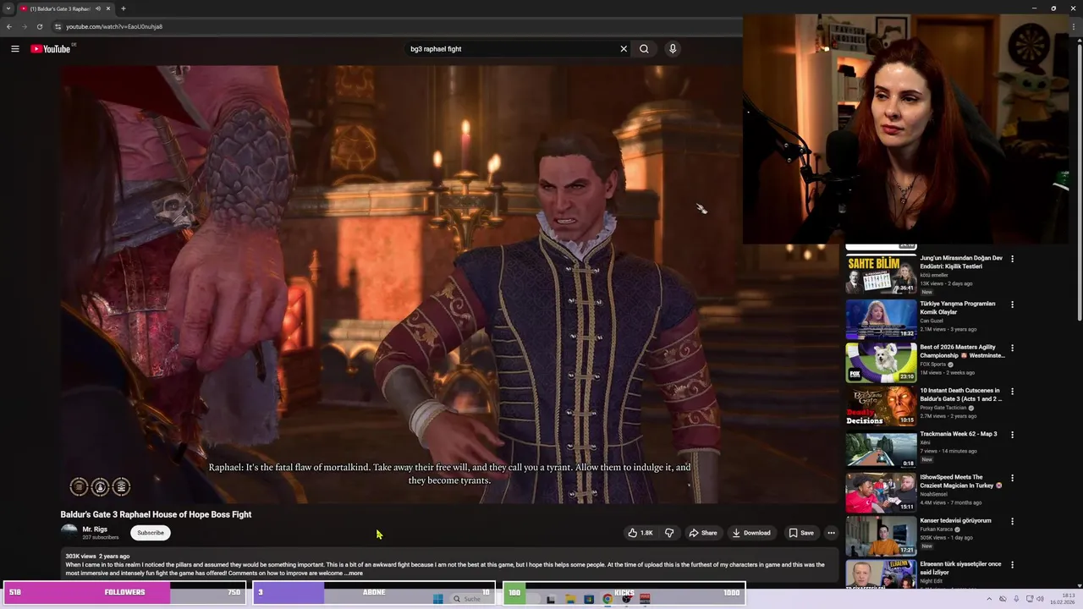
Task: Open options for Best of 2026 Masters Agility
Action: click(x=1012, y=348)
